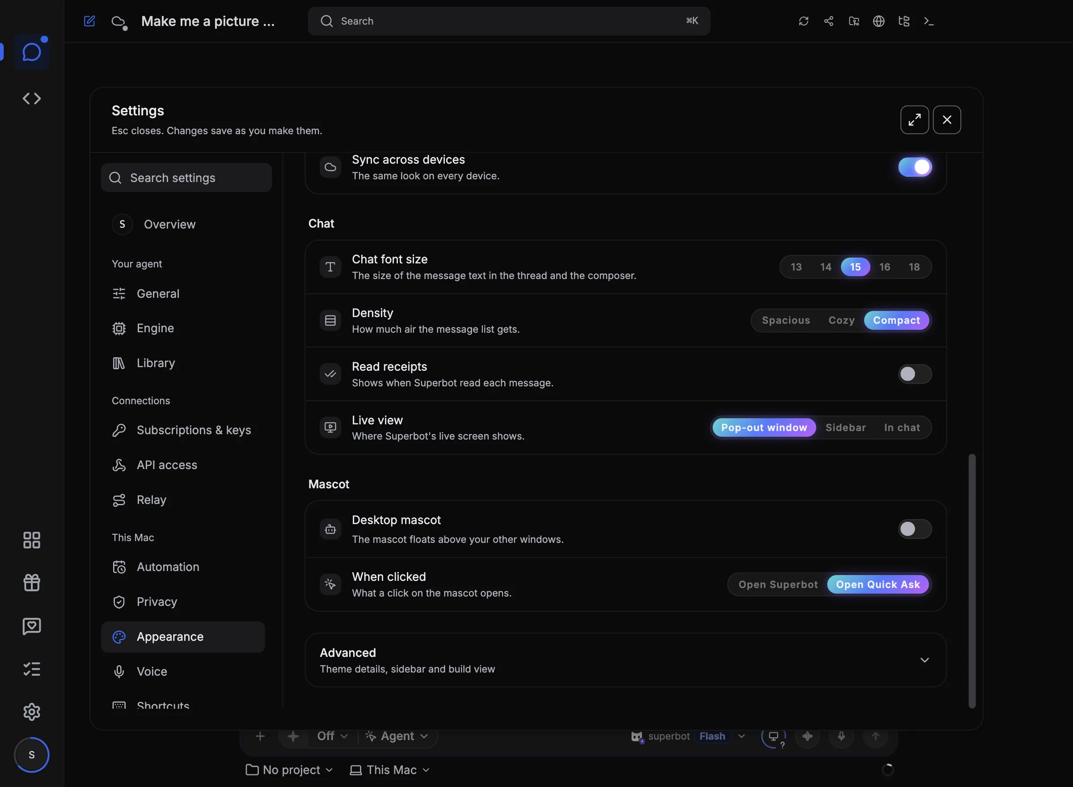Click the tree structure icon in toolbar

904,21
